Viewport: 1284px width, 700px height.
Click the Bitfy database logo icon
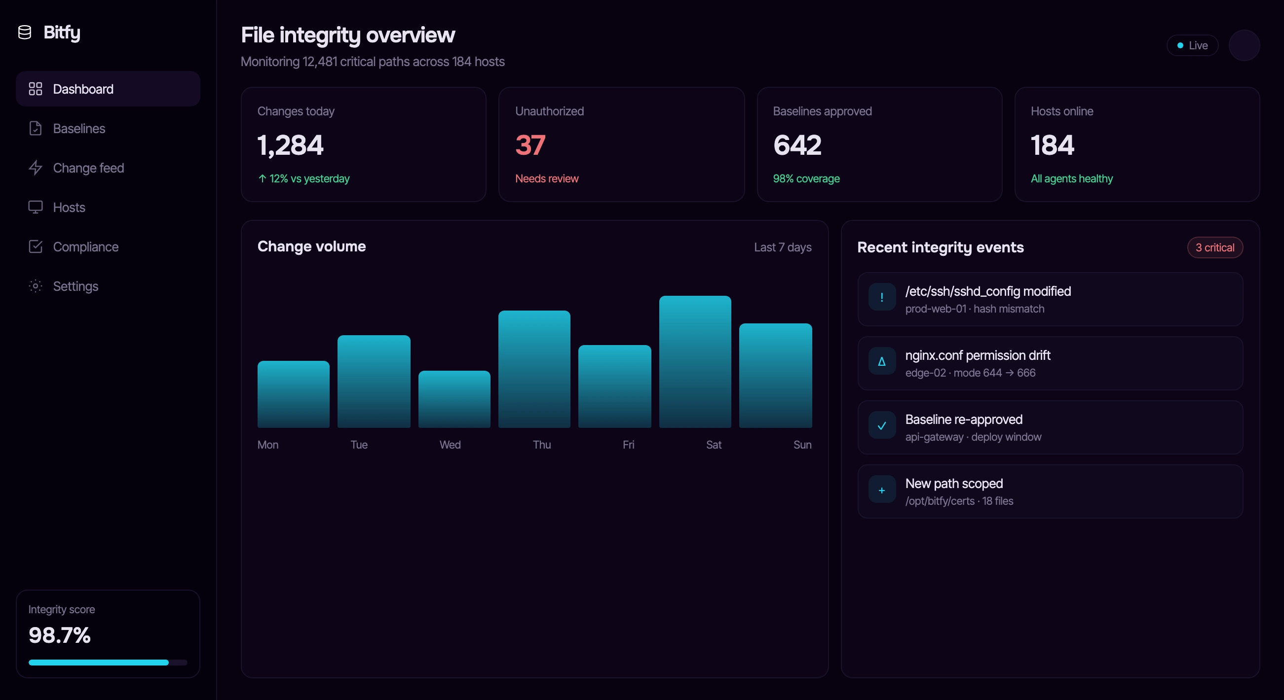coord(24,33)
